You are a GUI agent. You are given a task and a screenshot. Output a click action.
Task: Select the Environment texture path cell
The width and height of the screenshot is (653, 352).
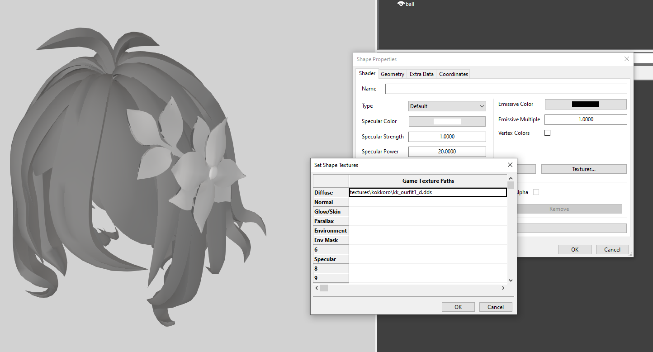pyautogui.click(x=428, y=230)
